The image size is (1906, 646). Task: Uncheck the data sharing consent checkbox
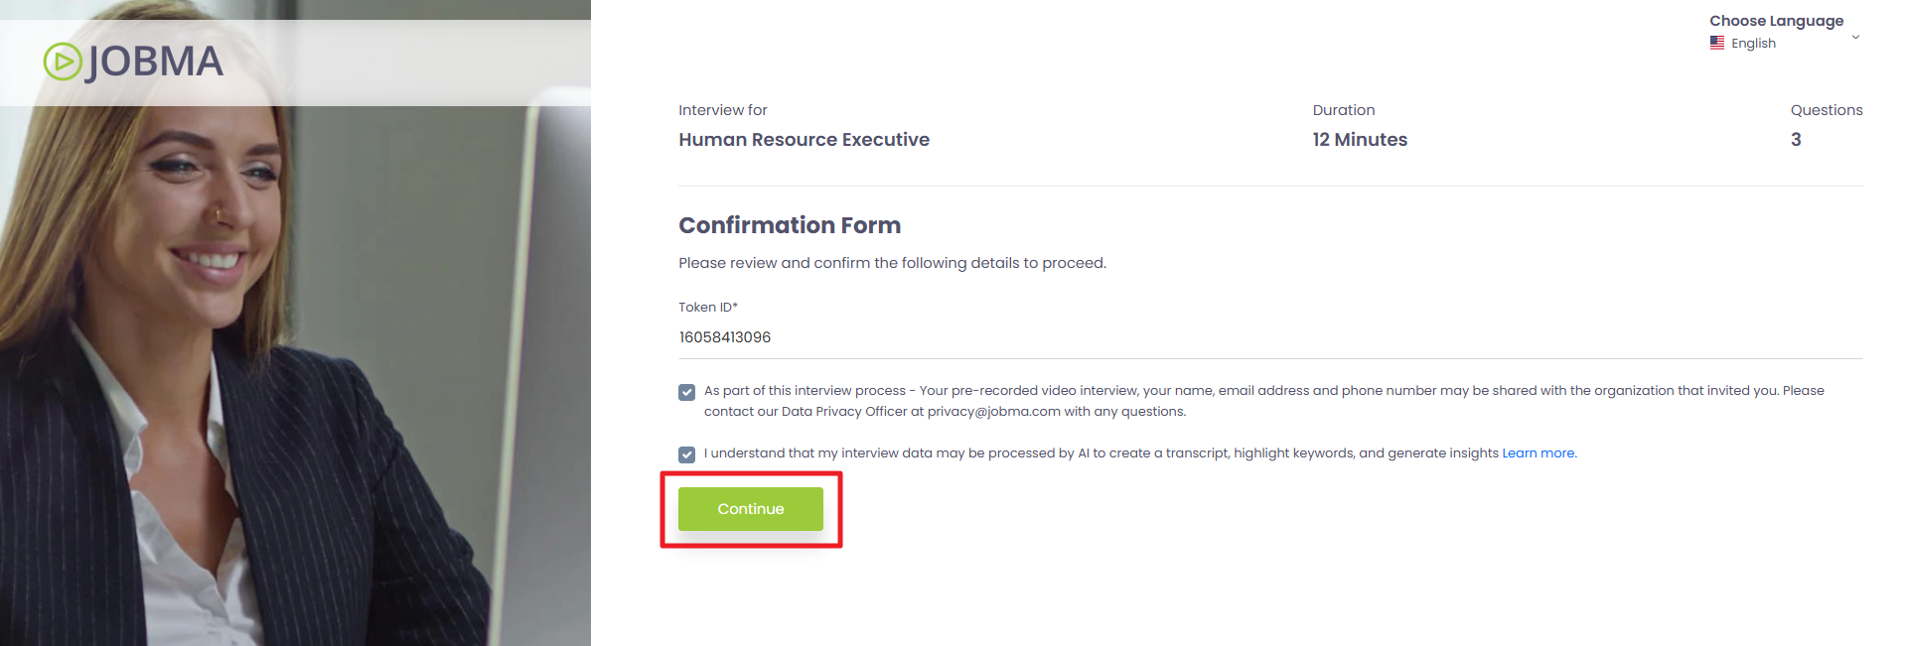point(686,392)
